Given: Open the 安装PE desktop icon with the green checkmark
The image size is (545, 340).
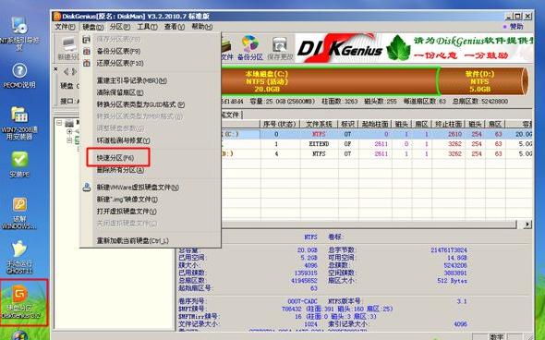Looking at the screenshot, I should tap(19, 164).
